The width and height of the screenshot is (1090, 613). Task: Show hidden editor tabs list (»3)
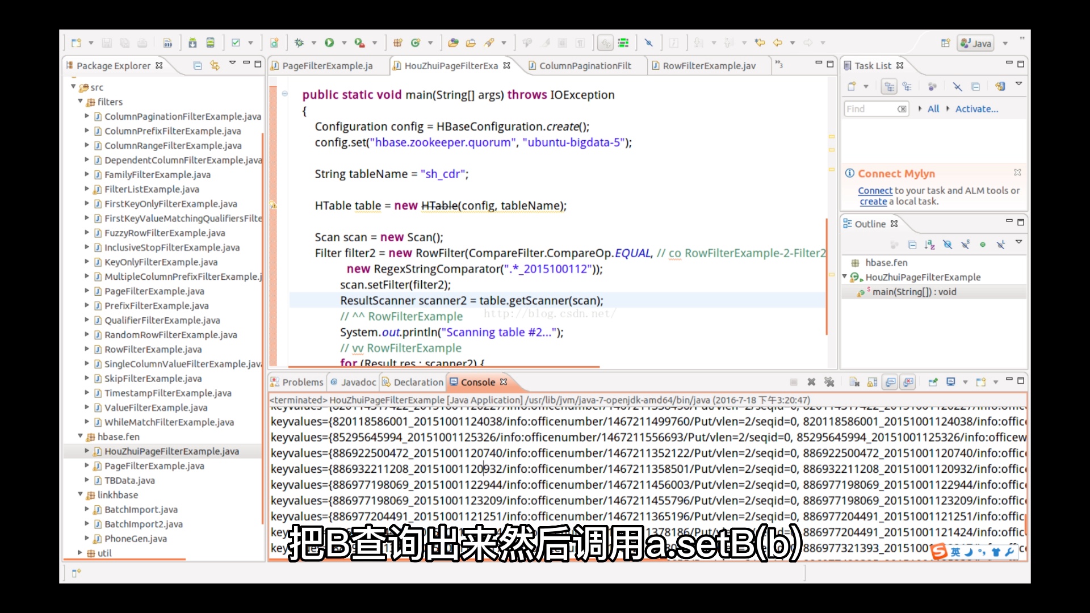coord(779,65)
